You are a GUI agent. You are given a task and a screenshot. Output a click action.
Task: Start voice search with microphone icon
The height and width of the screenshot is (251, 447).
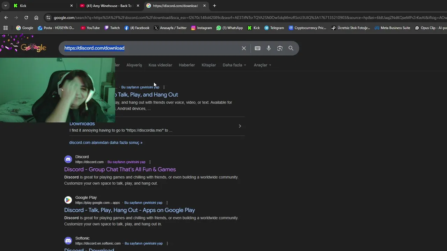(x=269, y=48)
